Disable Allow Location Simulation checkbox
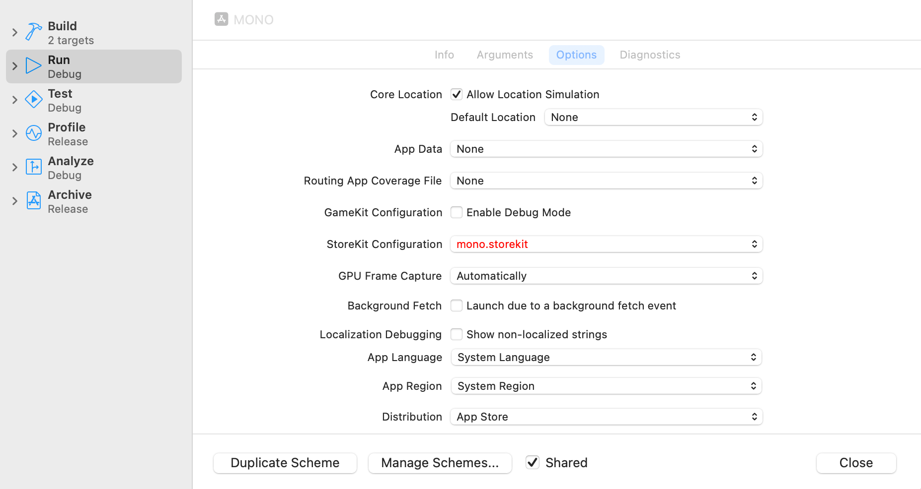This screenshot has height=489, width=921. pyautogui.click(x=457, y=94)
